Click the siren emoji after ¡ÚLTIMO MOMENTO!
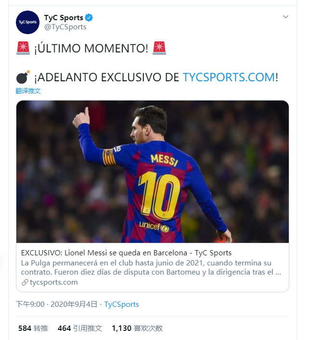The width and height of the screenshot is (309, 340). coord(159,48)
